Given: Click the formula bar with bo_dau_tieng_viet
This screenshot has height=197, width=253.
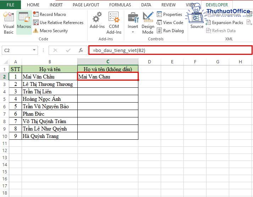Looking at the screenshot, I should (170, 50).
